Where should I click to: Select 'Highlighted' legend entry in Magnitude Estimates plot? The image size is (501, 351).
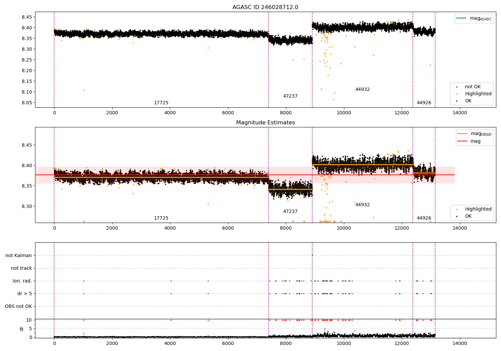(478, 209)
